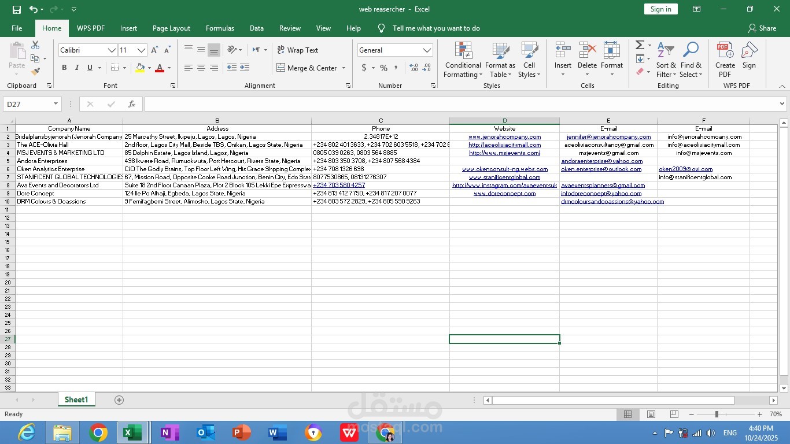Apply percent style formatting

[383, 68]
